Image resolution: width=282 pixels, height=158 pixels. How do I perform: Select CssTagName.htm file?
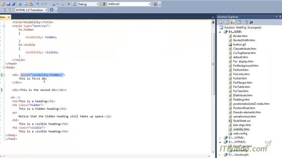coord(244,53)
